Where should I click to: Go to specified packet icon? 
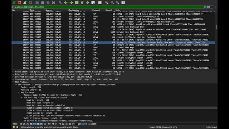[x=77, y=3]
